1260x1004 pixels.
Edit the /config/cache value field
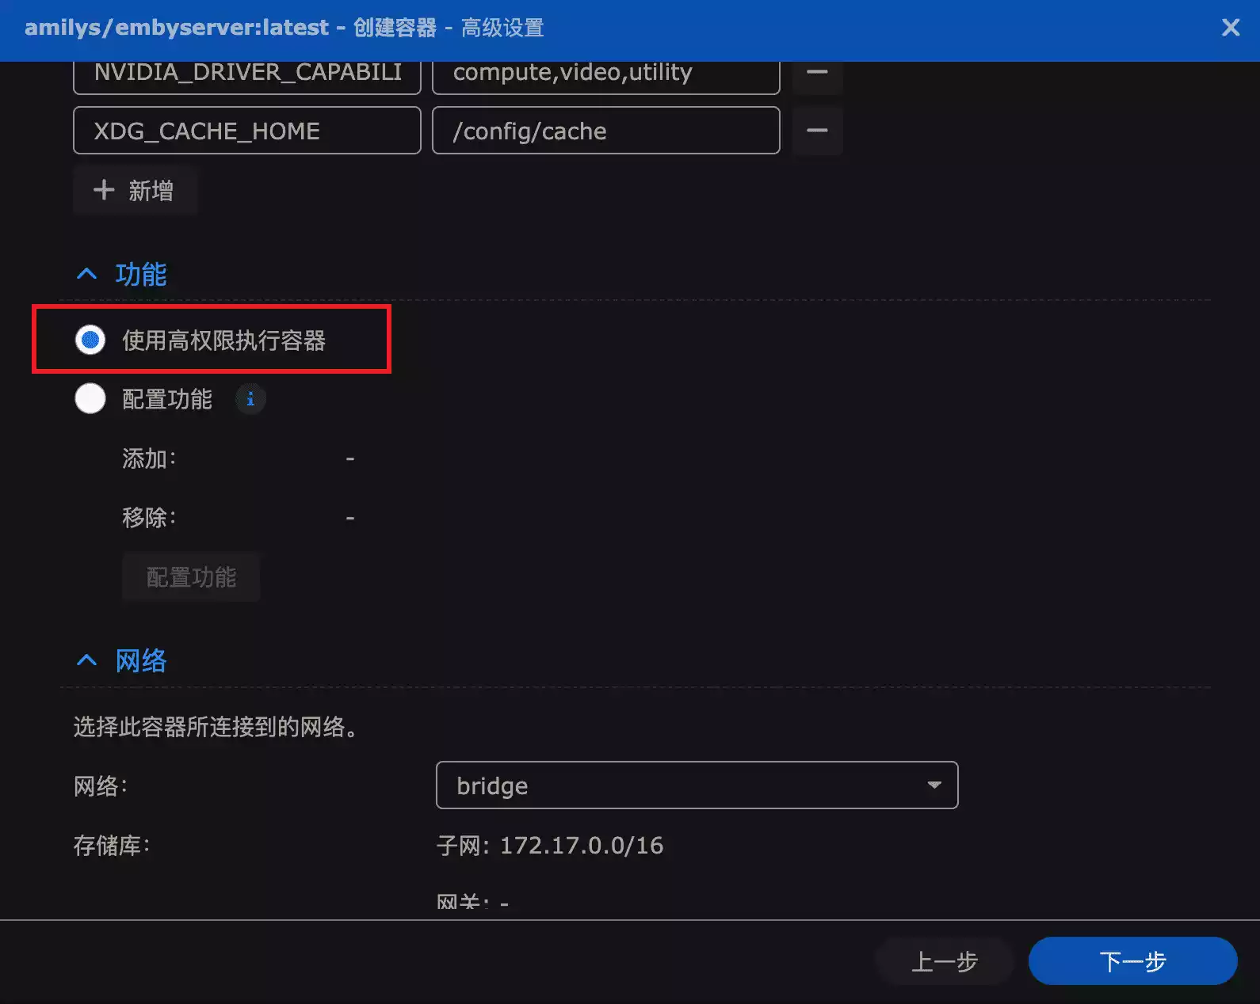click(605, 131)
